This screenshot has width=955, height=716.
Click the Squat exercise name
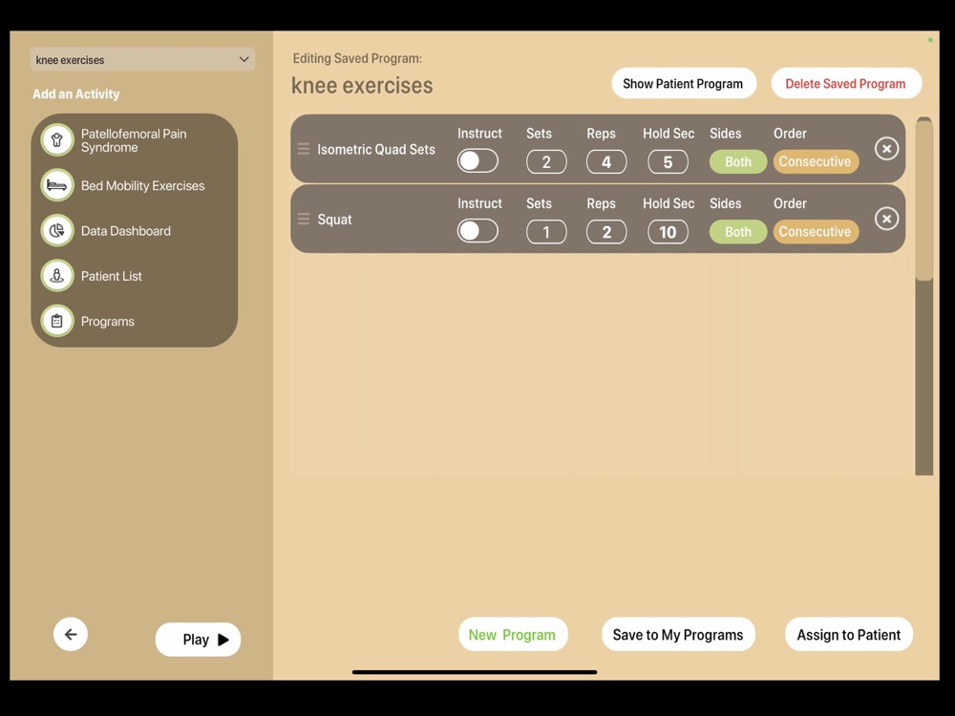(334, 220)
